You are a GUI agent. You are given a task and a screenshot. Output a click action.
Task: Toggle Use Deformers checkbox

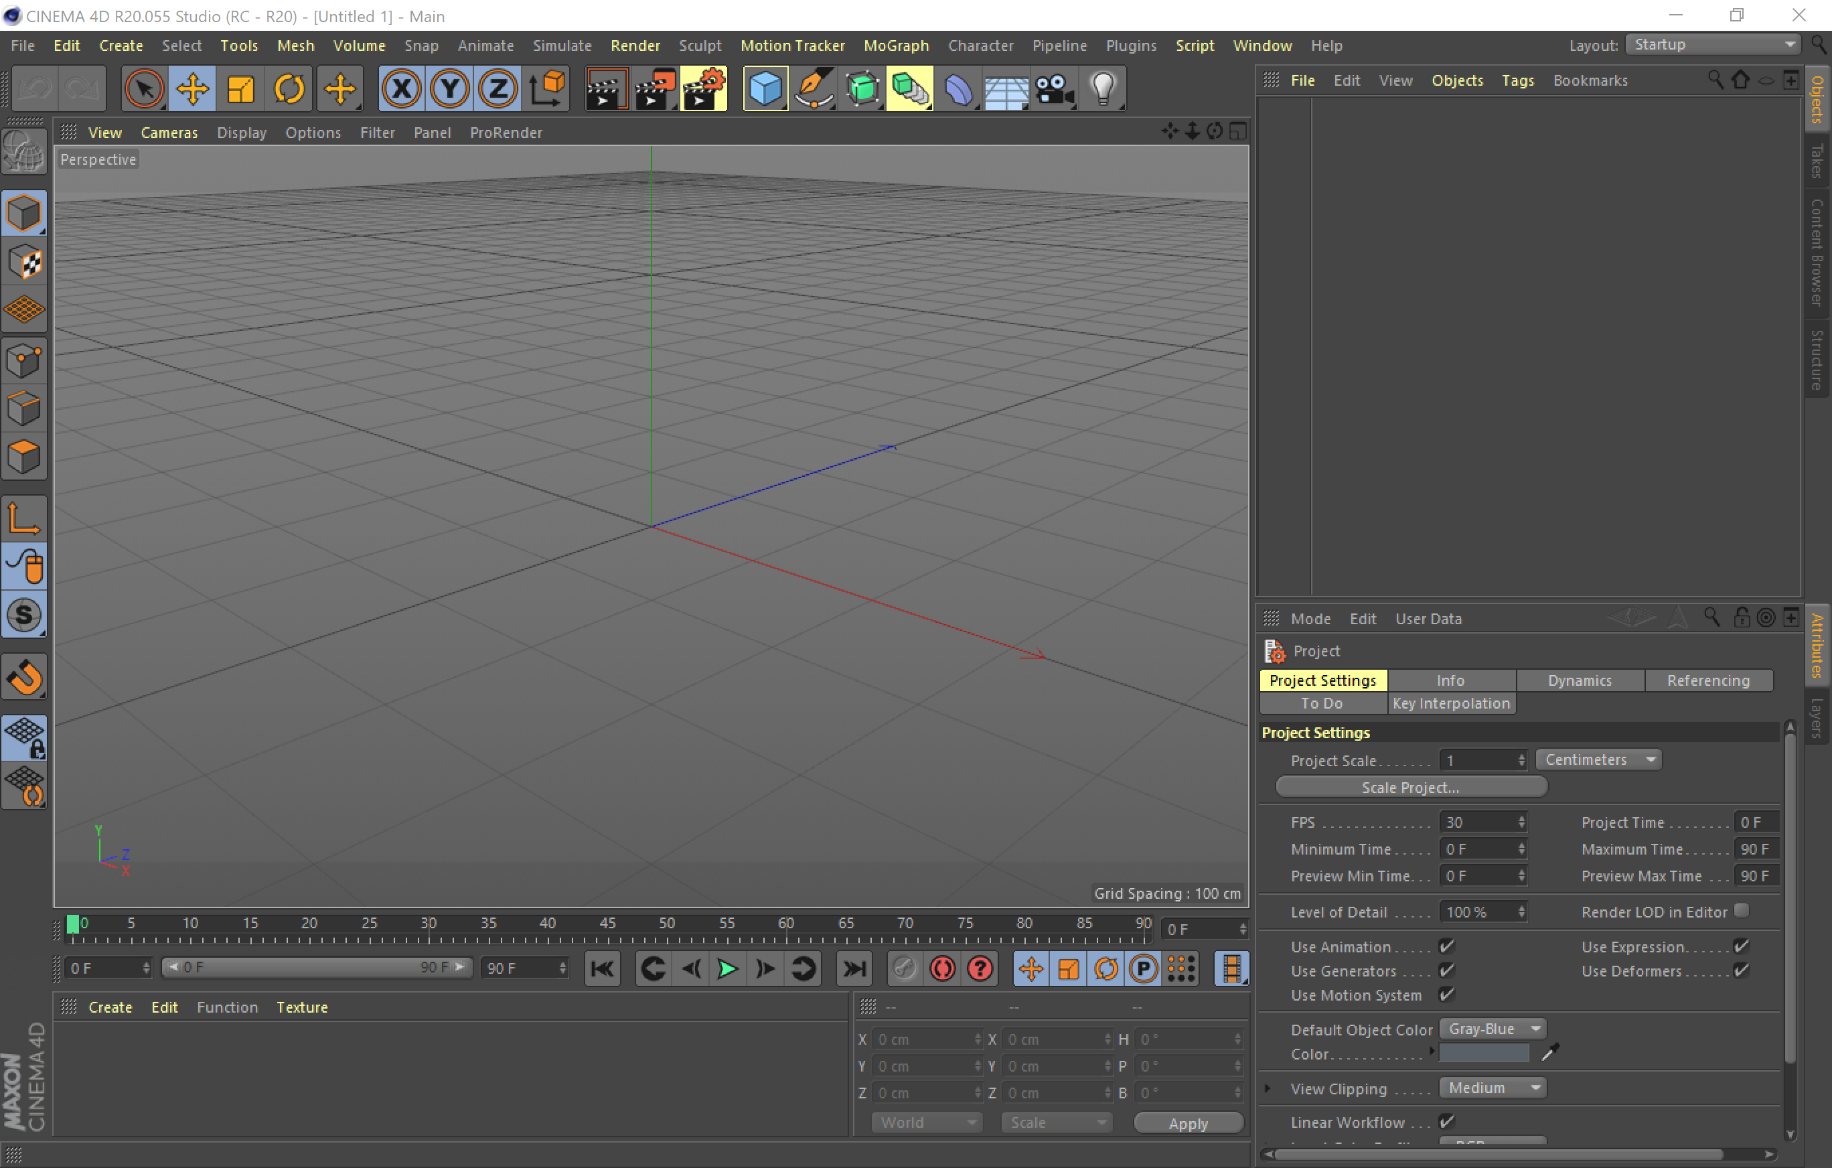1742,970
